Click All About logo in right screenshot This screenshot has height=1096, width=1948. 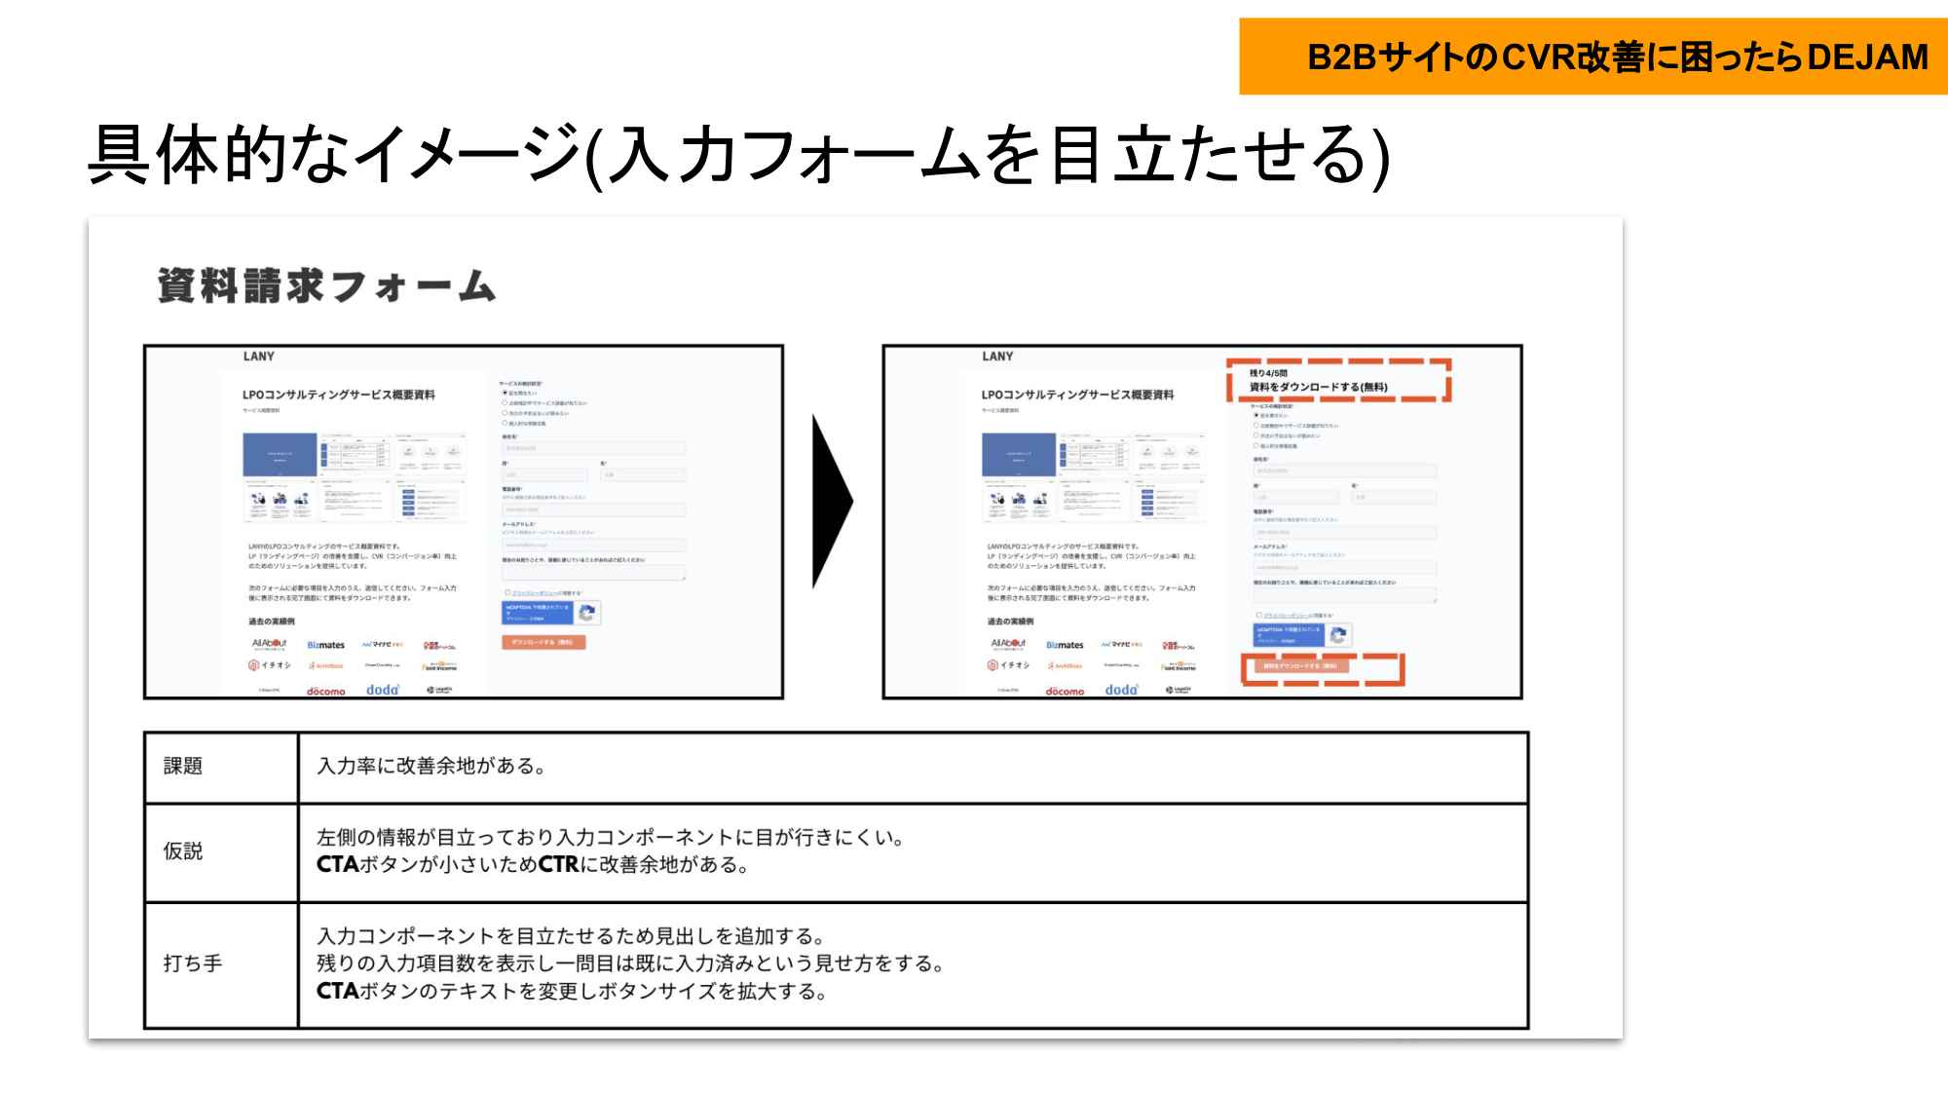(x=1008, y=643)
